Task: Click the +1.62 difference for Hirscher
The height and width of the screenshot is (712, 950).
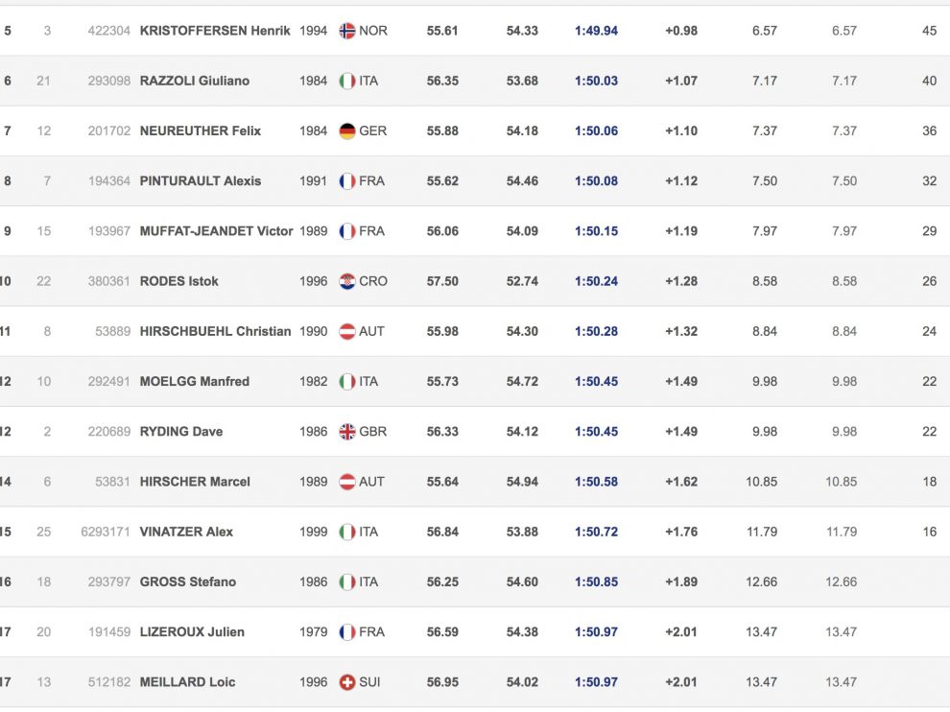Action: [681, 482]
